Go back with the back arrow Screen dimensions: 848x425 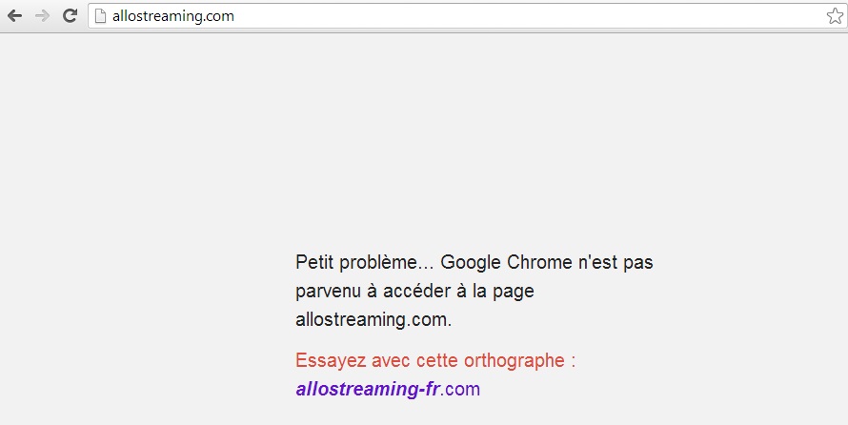click(x=14, y=16)
